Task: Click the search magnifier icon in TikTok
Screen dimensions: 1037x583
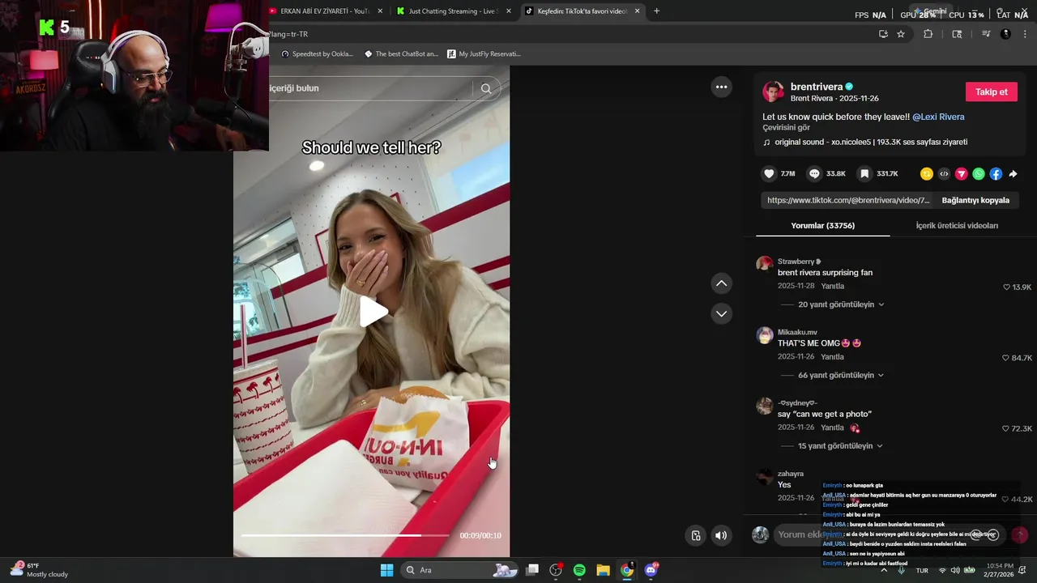Action: pyautogui.click(x=486, y=88)
